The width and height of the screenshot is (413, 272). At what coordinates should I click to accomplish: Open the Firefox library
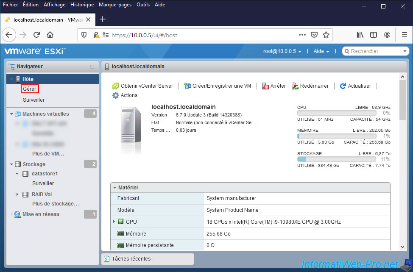click(360, 35)
